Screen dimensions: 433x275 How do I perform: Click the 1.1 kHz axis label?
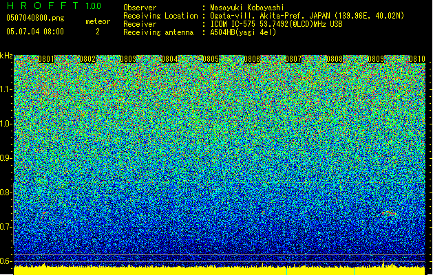click(6, 89)
